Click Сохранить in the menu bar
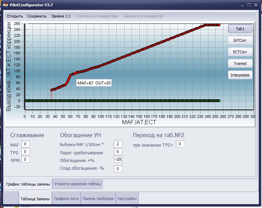 point(37,16)
